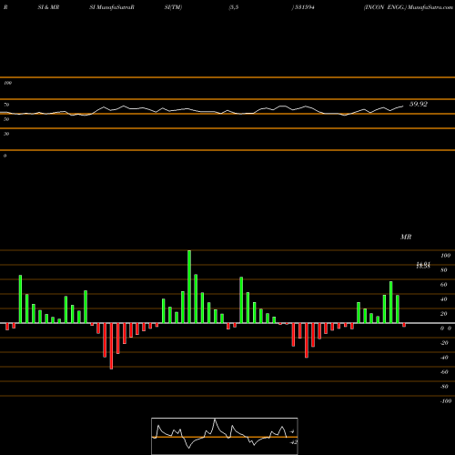455x455 pixels.
Task: Open the mini chart thumbnail at the bottom
Action: pyautogui.click(x=225, y=436)
